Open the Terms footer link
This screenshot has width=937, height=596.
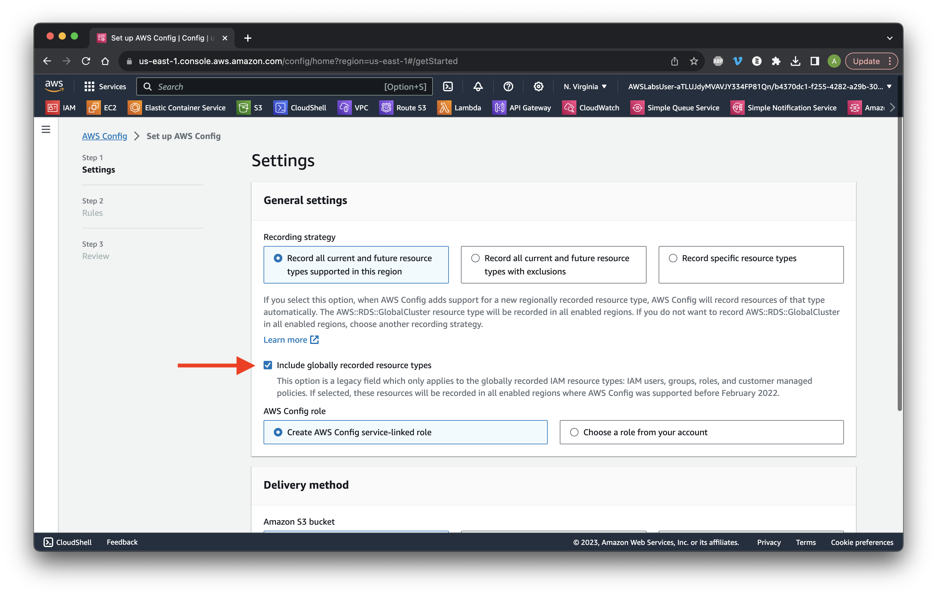pos(806,542)
